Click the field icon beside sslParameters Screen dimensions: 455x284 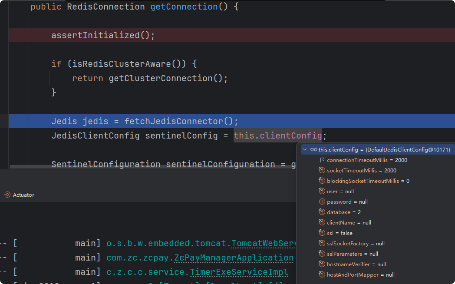[322, 254]
